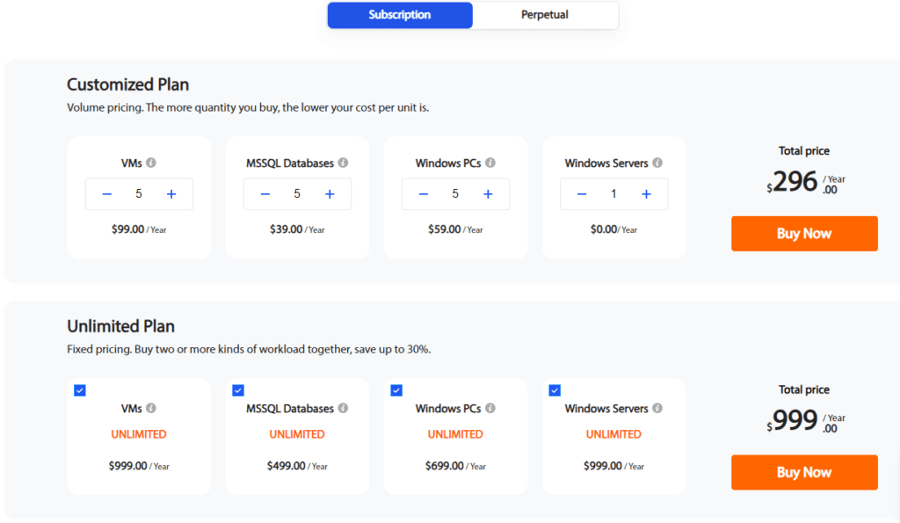
Task: Decrease Windows PCs quantity with minus
Action: pos(424,194)
